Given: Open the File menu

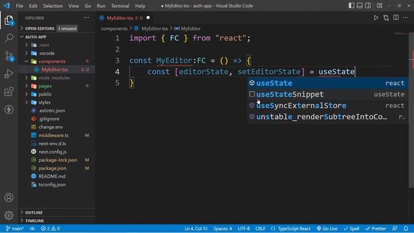Looking at the screenshot, I should [19, 6].
